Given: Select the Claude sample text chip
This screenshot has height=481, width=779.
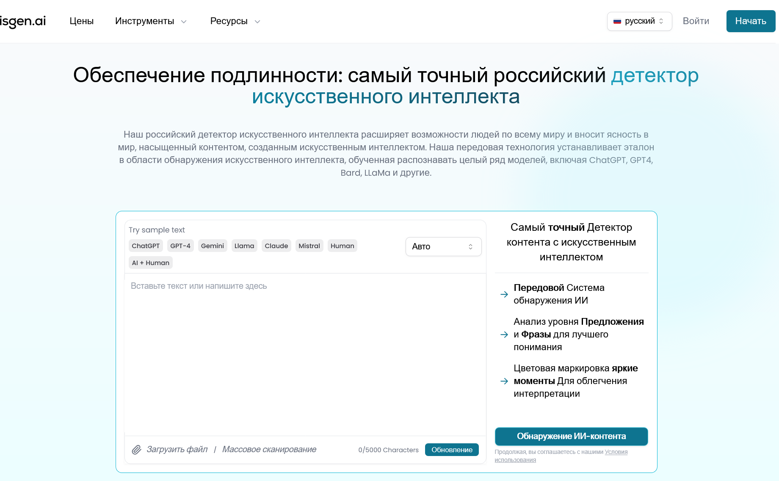Looking at the screenshot, I should click(276, 246).
